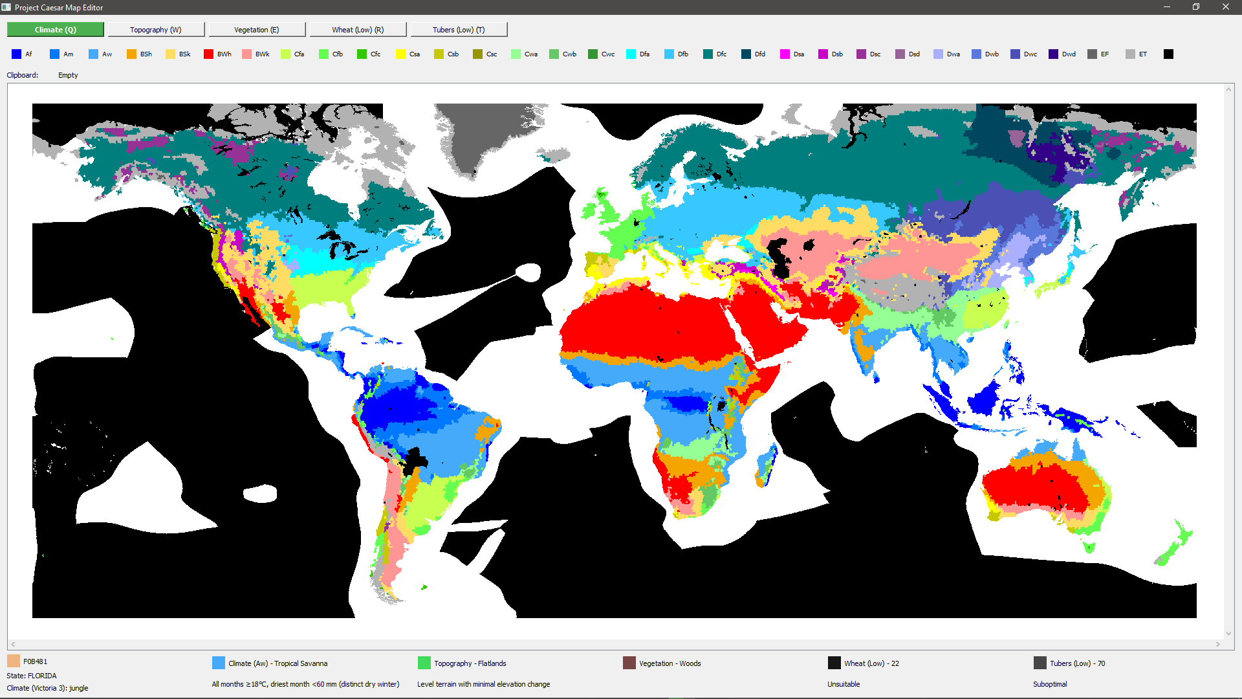The width and height of the screenshot is (1242, 699).
Task: Pick the Cwa light green swatch
Action: pyautogui.click(x=516, y=54)
